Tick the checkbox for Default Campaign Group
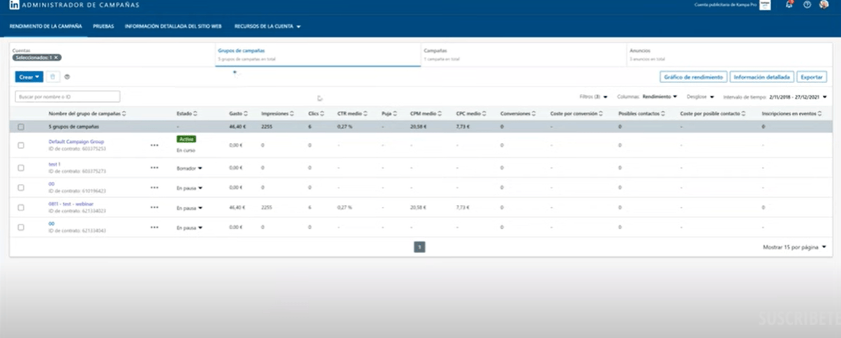This screenshot has height=338, width=841. point(21,146)
